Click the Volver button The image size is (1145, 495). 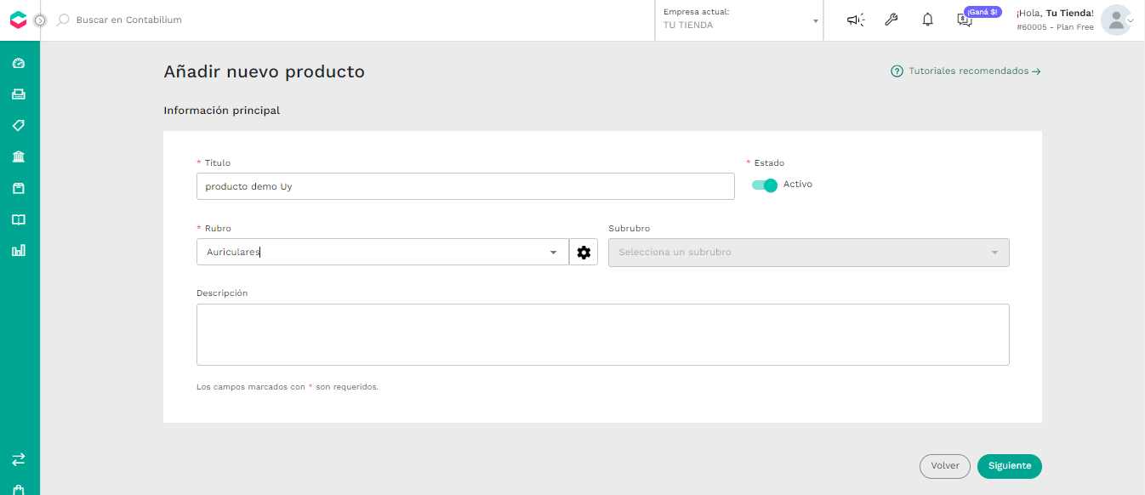pyautogui.click(x=945, y=466)
